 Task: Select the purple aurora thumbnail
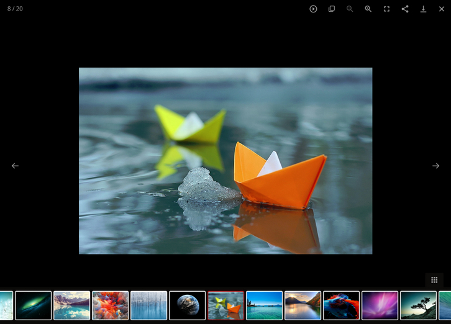pyautogui.click(x=380, y=305)
